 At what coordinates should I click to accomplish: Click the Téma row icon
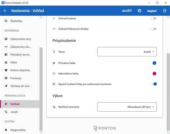[x=54, y=52]
